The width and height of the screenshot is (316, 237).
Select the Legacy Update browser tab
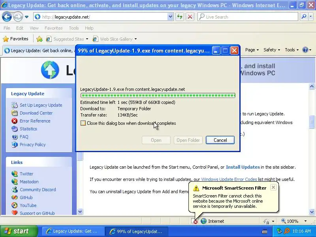tap(39, 51)
